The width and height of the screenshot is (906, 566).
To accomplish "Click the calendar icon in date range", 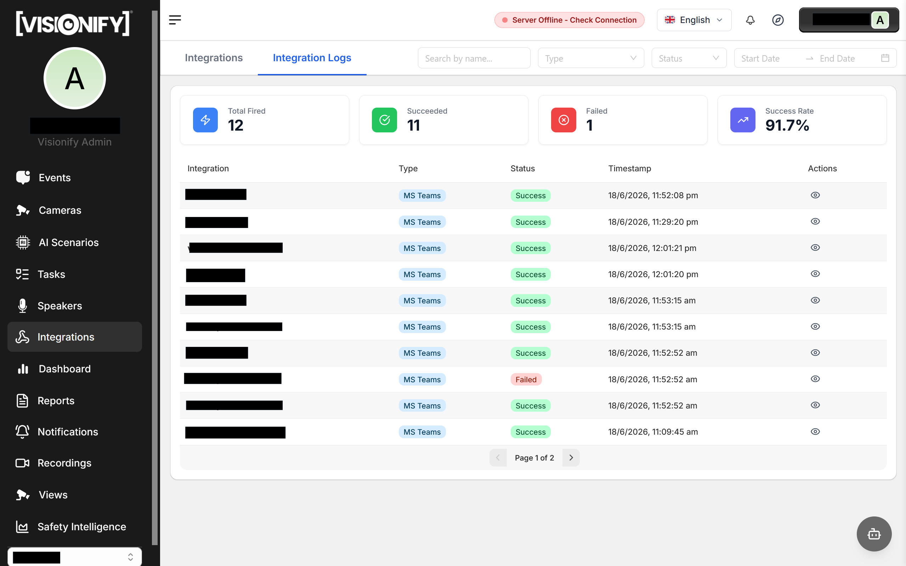I will [x=885, y=58].
